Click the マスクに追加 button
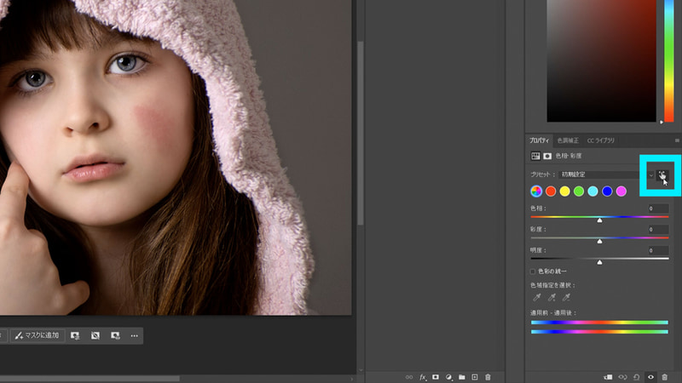The height and width of the screenshot is (383, 682). point(37,335)
